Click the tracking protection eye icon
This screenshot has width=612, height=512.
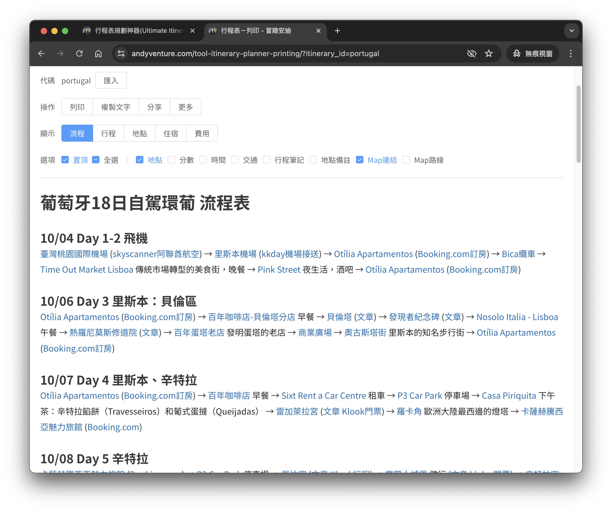[472, 54]
